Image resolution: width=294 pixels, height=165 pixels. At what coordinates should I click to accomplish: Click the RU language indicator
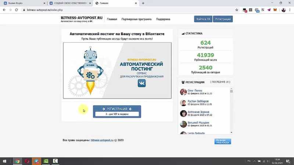[249, 161]
